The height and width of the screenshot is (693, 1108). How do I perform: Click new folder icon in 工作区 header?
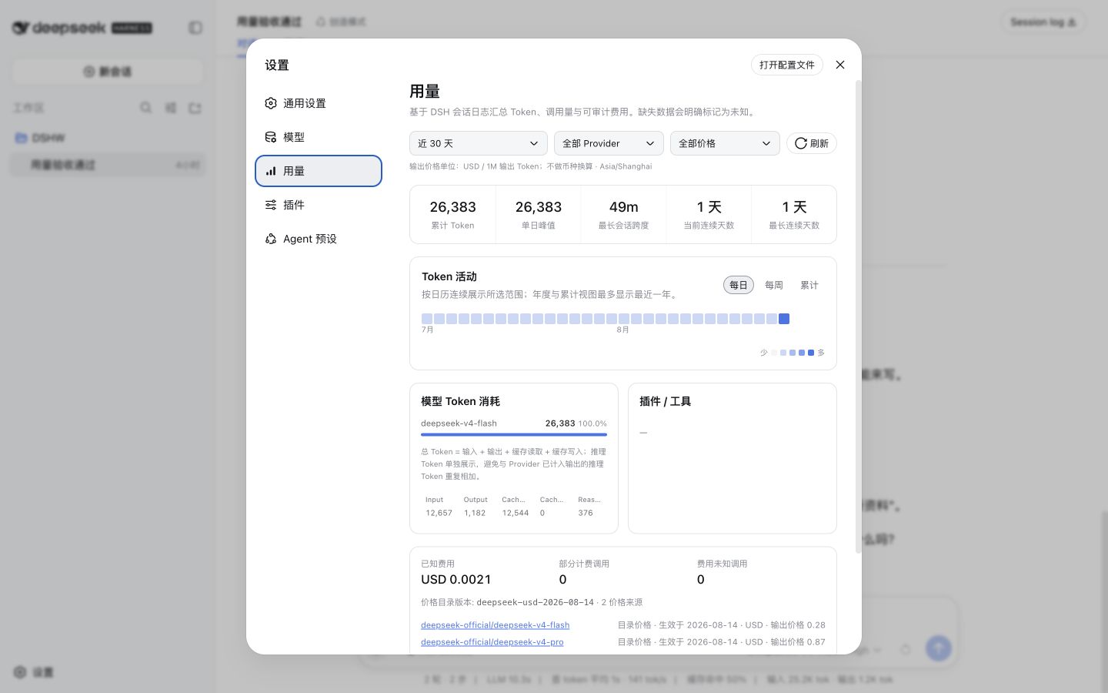pos(195,108)
